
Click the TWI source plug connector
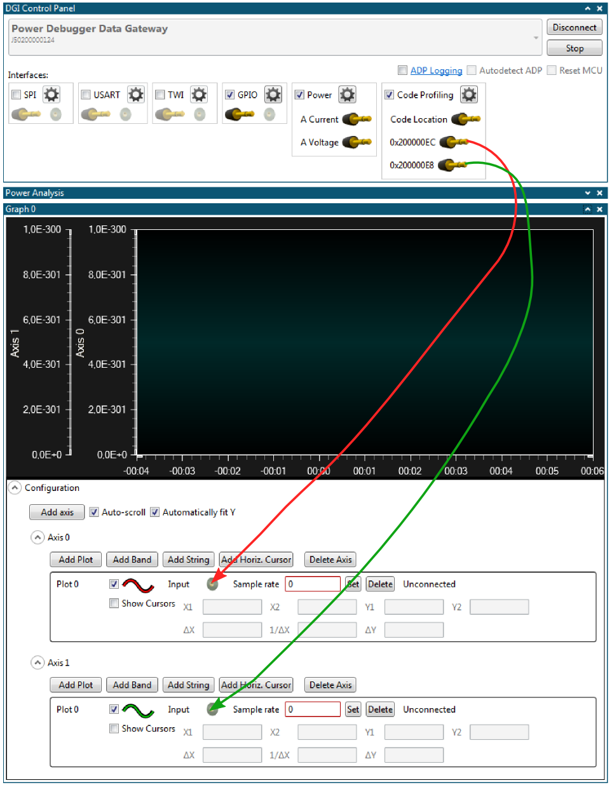pos(170,114)
